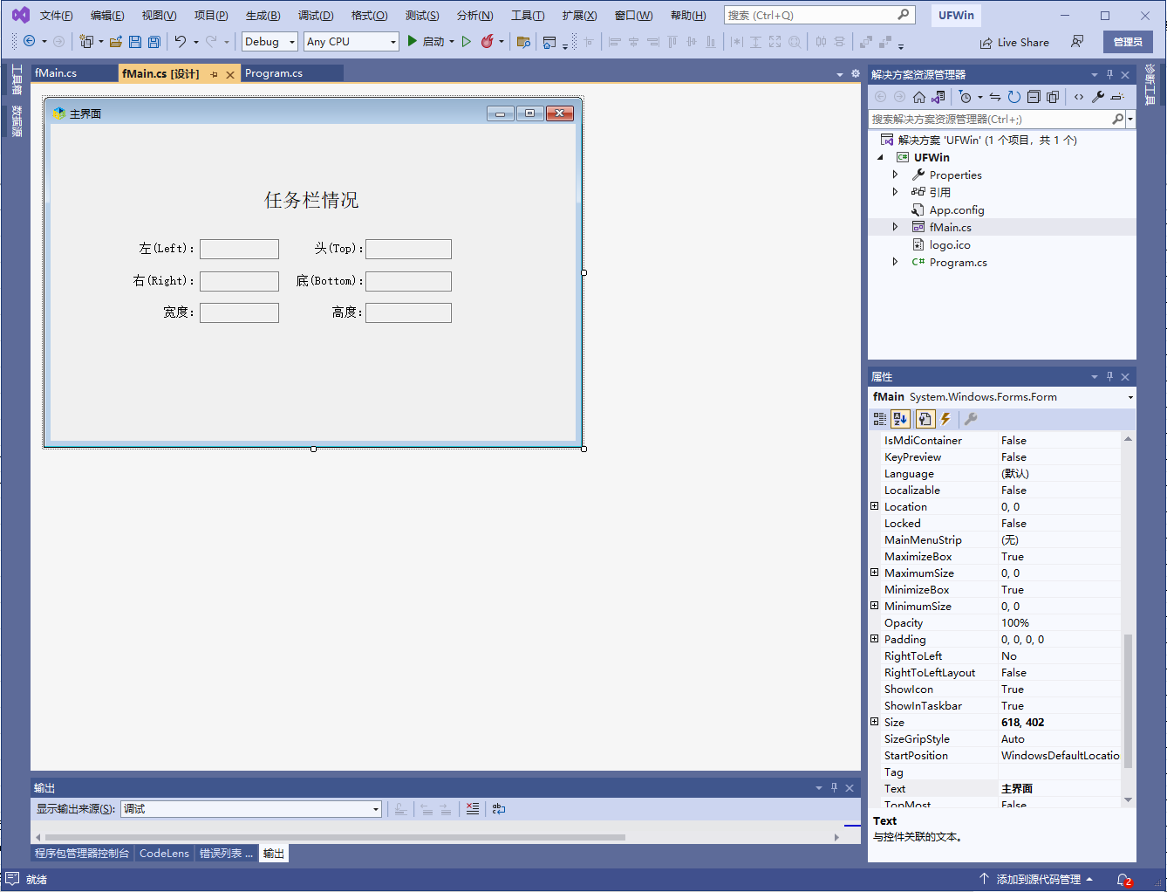Click the feedback person icon
Viewport: 1167px width, 892px height.
click(1077, 42)
